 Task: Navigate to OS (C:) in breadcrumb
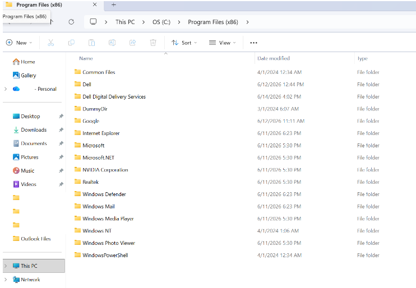[x=161, y=22]
